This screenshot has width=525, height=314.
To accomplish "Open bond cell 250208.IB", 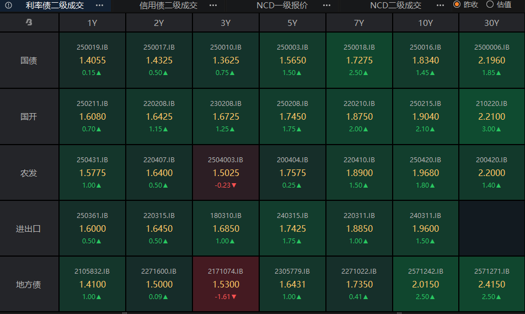I will coord(292,116).
